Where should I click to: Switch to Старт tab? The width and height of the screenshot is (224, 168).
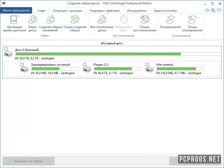(x=41, y=11)
